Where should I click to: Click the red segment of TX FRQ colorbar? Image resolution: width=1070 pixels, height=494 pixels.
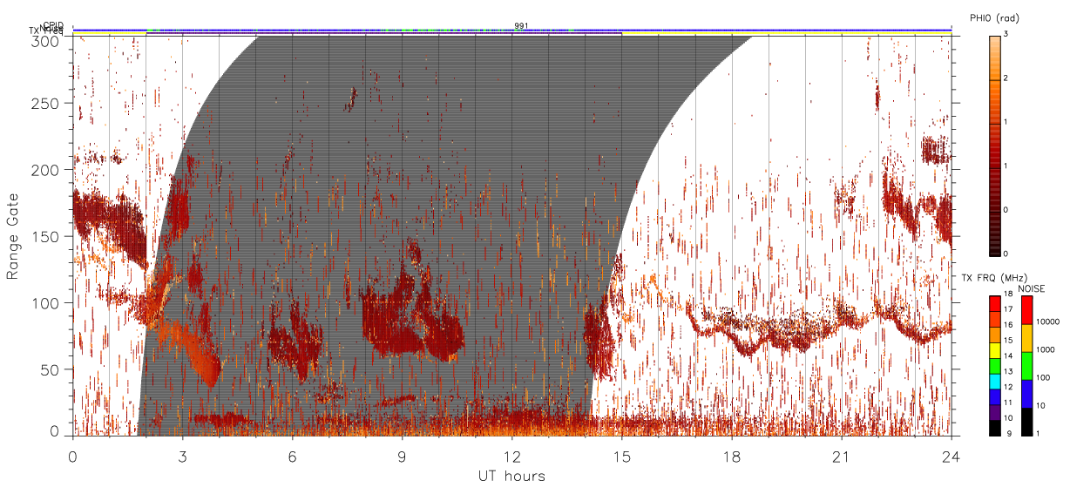995,303
